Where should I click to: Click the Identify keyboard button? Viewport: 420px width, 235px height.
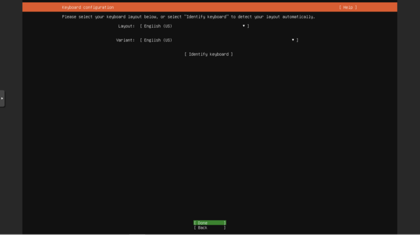click(x=208, y=54)
